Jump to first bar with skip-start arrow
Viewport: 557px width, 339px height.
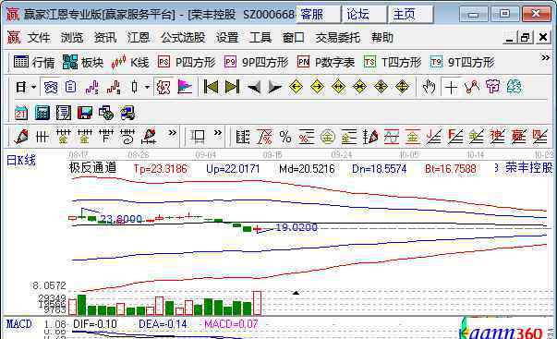click(x=211, y=87)
